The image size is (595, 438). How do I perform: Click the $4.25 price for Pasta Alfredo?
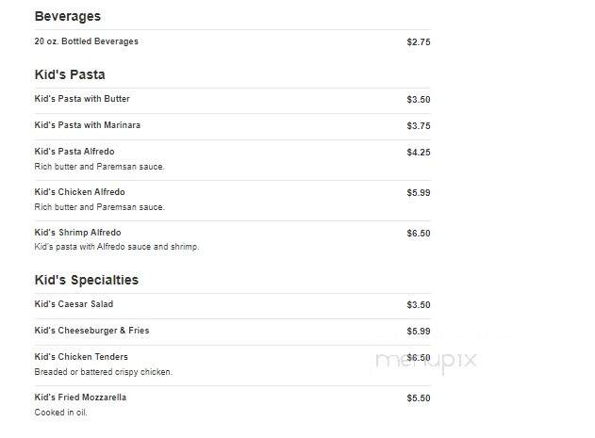point(418,153)
